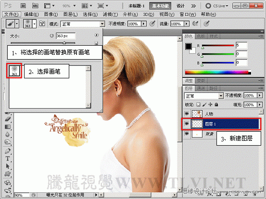Adjust the G green slider

pos(202,56)
